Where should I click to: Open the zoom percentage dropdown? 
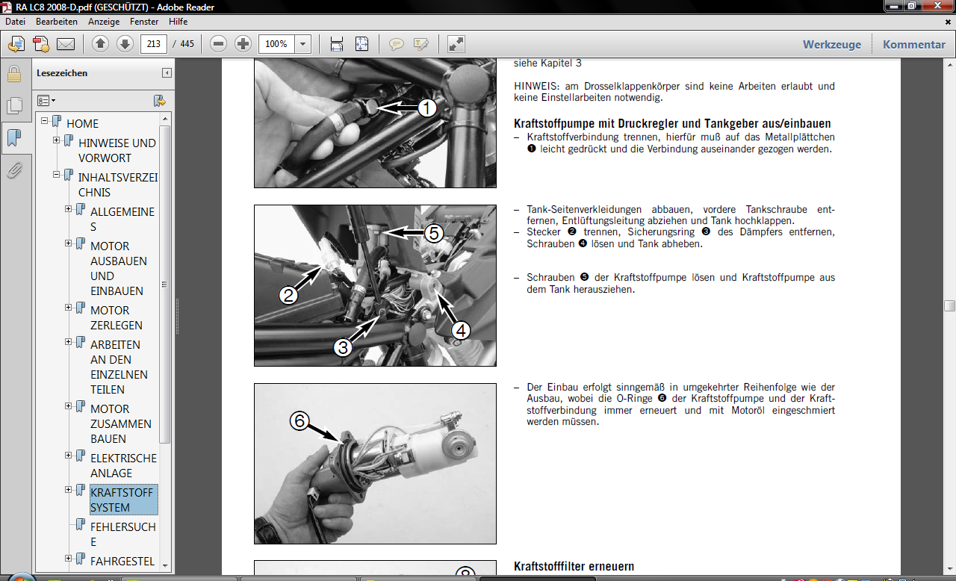pos(302,44)
